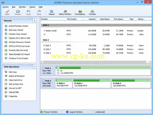Launch Migrate OS to SSD or HDD
This screenshot has width=153, height=115.
point(19,38)
